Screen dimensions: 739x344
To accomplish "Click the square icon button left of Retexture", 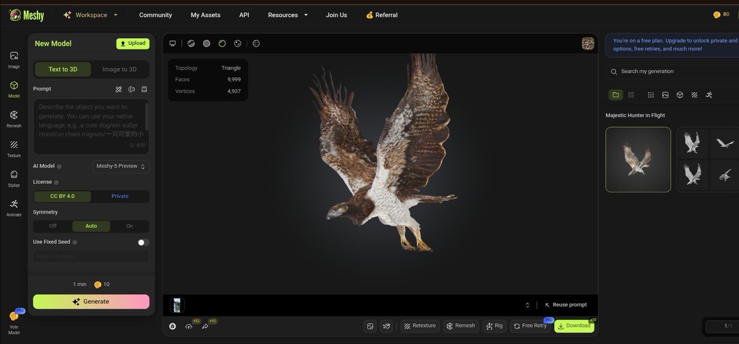I will 370,326.
